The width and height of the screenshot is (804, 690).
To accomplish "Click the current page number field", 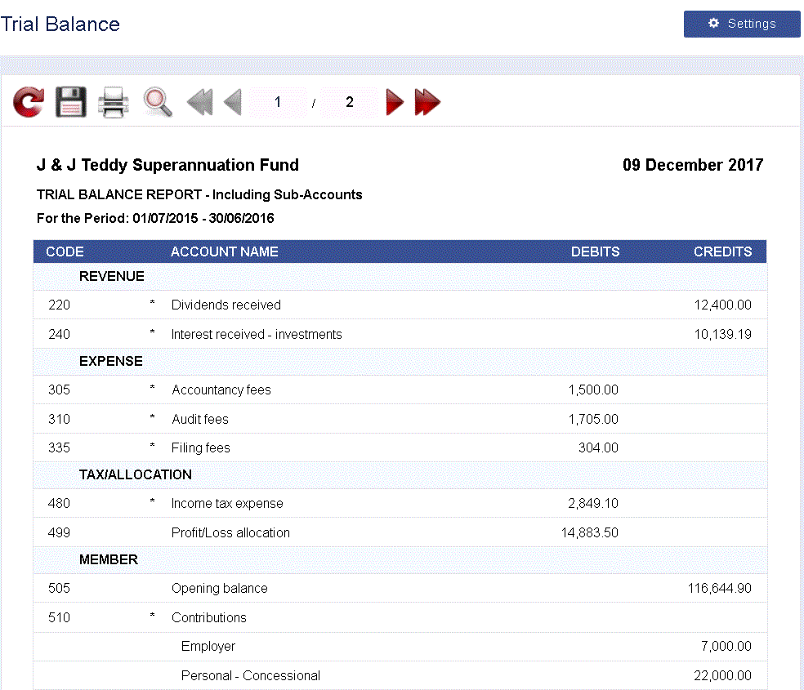I will 278,102.
